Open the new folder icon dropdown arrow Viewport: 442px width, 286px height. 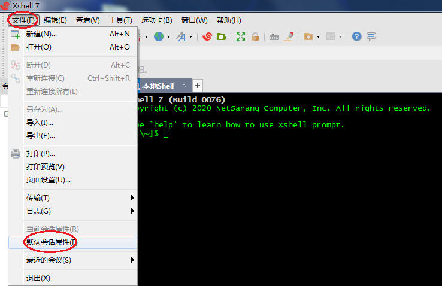(318, 36)
